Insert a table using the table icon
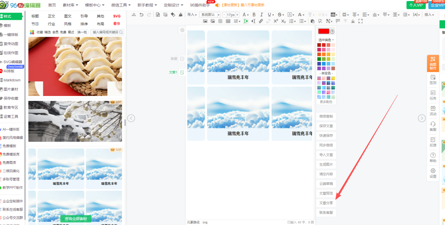Viewport: 445px width, 225px height. tap(228, 21)
